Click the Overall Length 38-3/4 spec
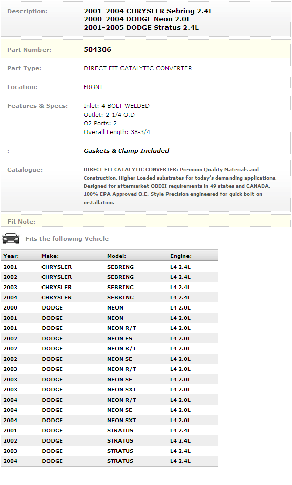 (x=117, y=132)
